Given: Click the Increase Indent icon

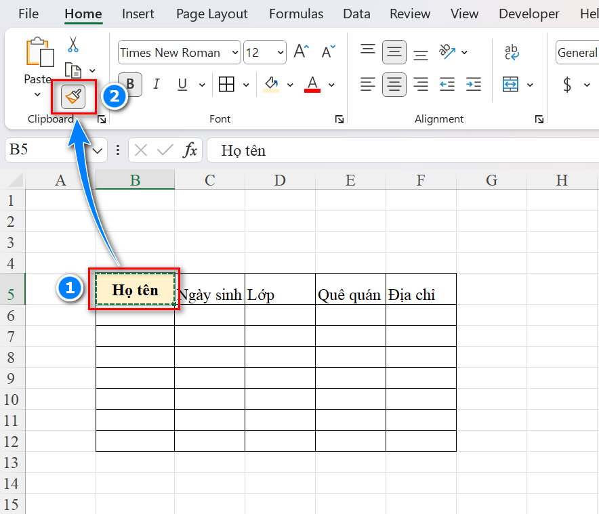Looking at the screenshot, I should tap(474, 85).
